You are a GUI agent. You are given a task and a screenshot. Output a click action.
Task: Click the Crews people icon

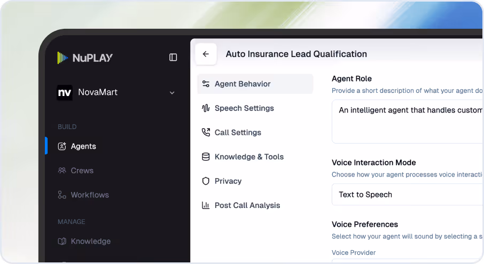point(62,170)
